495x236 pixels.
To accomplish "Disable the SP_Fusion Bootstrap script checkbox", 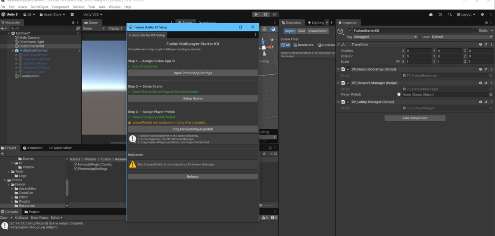I will [348, 69].
